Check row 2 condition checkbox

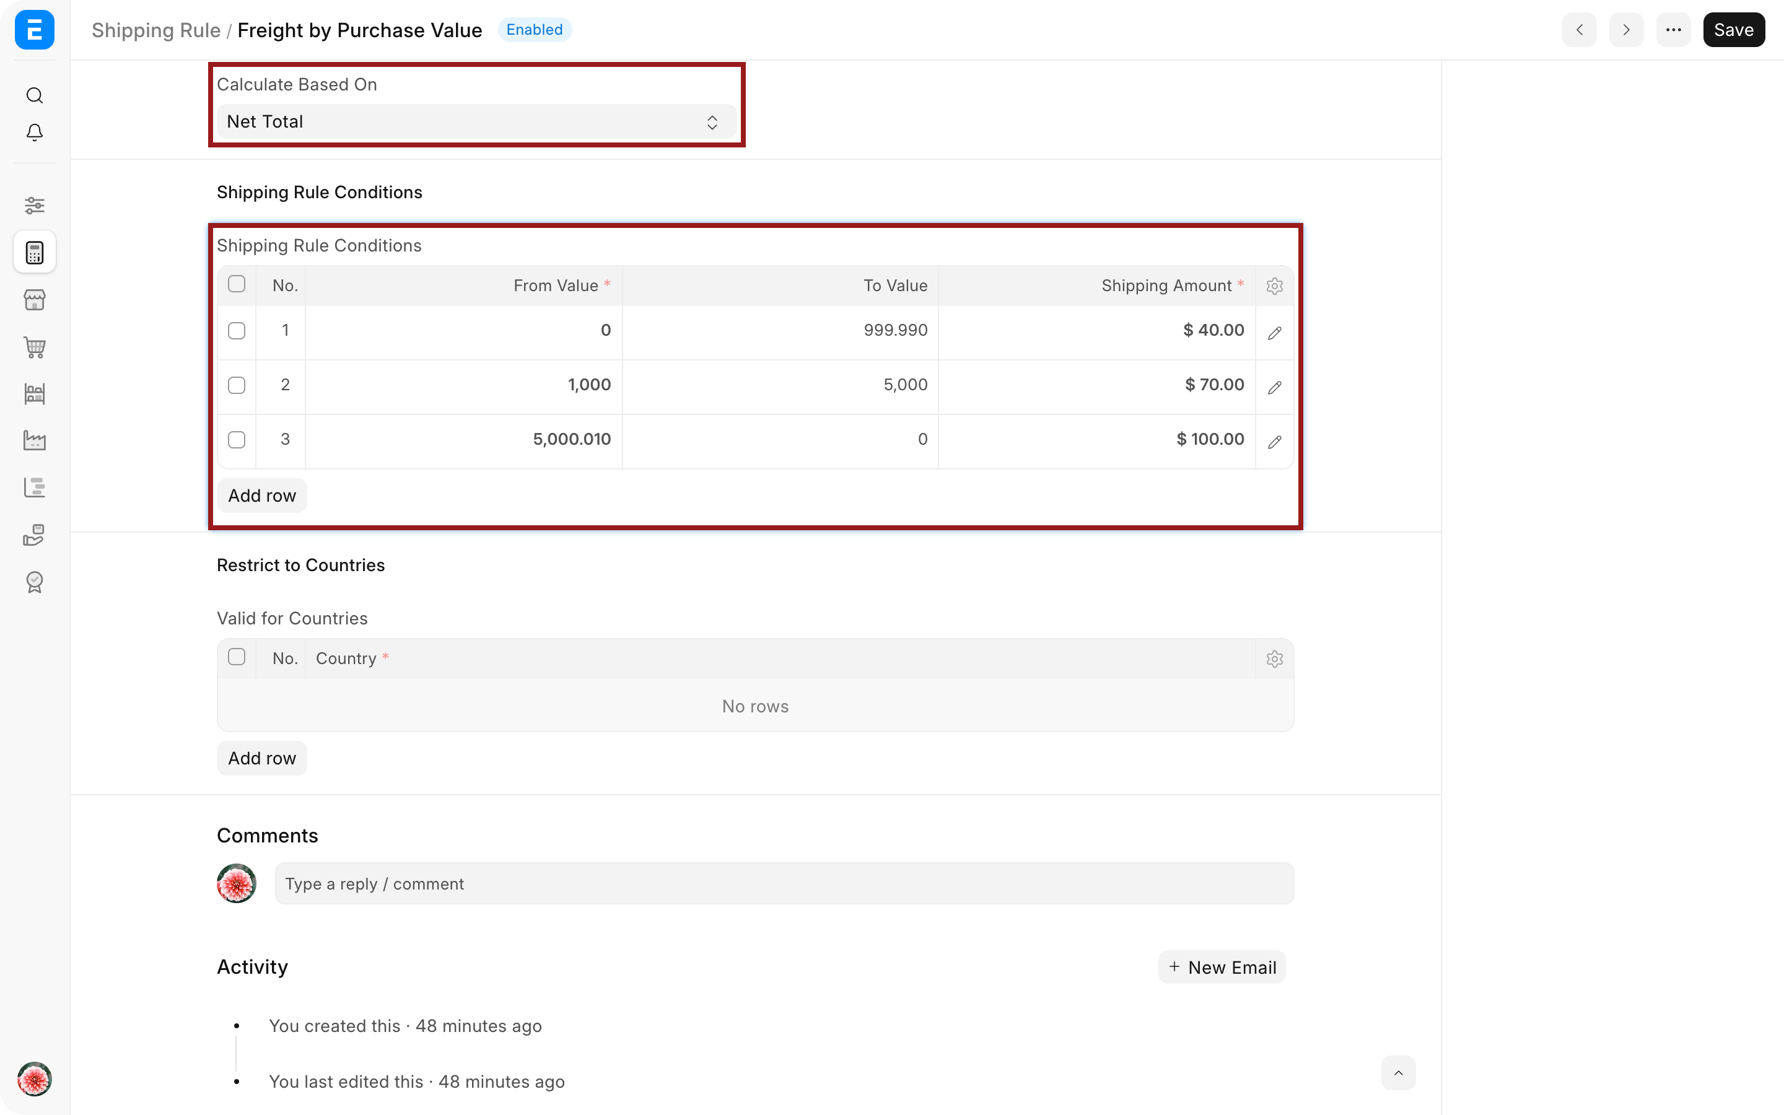click(x=237, y=385)
